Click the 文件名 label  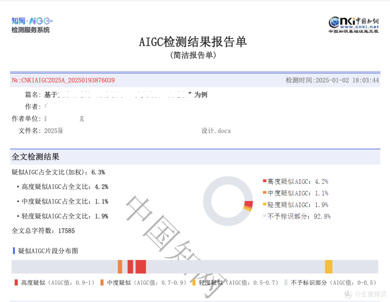(29, 131)
